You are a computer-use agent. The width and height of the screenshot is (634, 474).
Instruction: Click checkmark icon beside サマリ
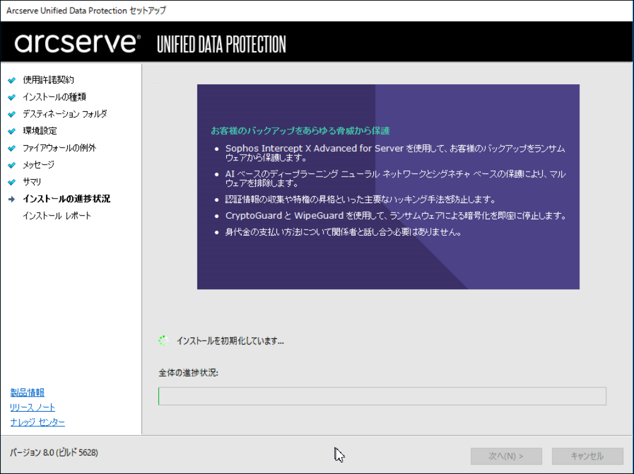[x=12, y=182]
